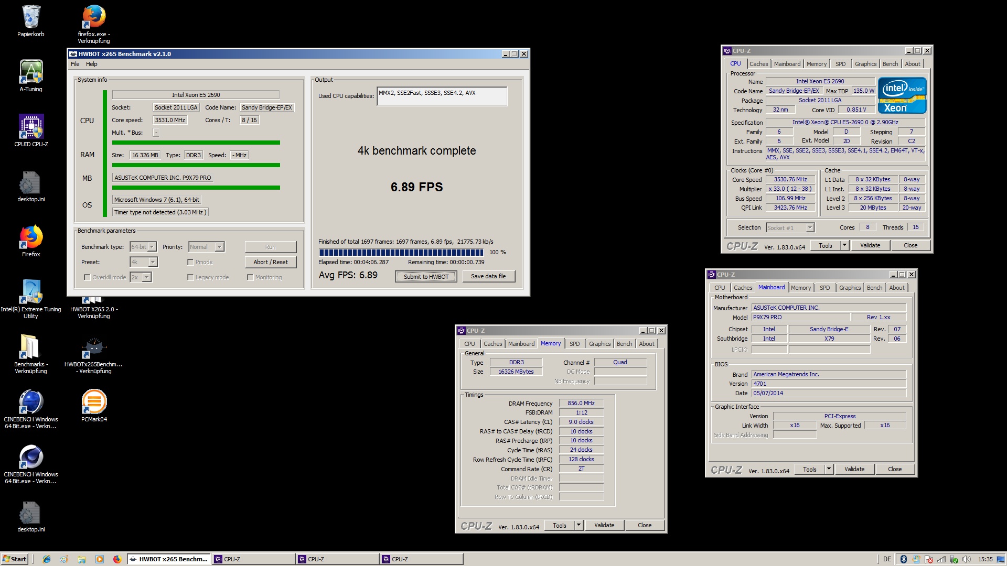Switch to SPD tab in CPU-Z Memory window
The image size is (1007, 566).
[x=574, y=344]
